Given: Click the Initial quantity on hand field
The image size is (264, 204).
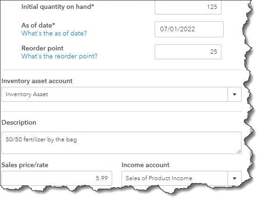Looking at the screenshot, I should 188,7.
